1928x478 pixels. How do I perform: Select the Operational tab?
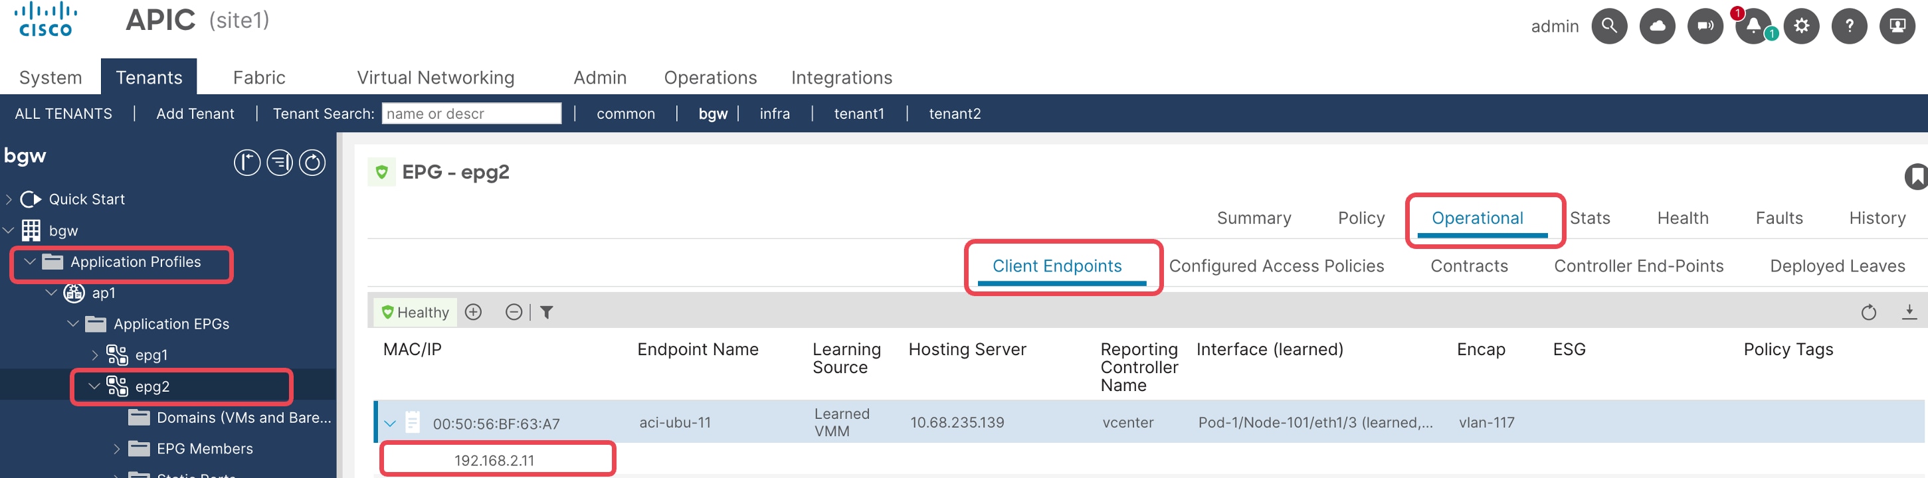click(x=1477, y=218)
